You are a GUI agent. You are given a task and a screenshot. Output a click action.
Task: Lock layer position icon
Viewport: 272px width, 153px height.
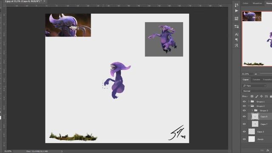[261, 96]
